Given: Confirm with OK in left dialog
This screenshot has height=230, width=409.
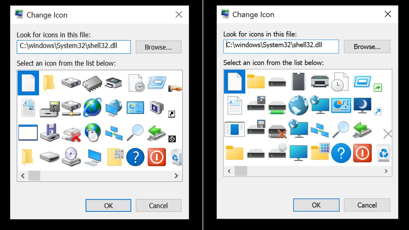Looking at the screenshot, I should point(108,205).
